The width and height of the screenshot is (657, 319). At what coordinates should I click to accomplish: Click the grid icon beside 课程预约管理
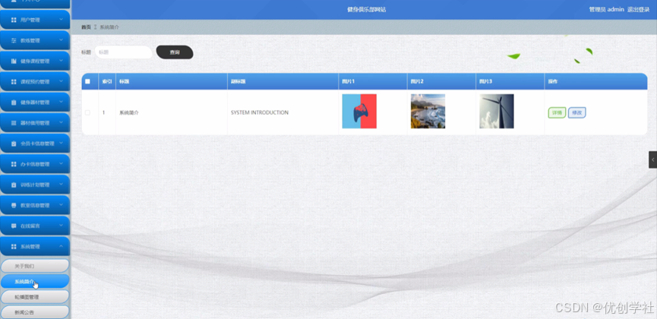pos(14,82)
